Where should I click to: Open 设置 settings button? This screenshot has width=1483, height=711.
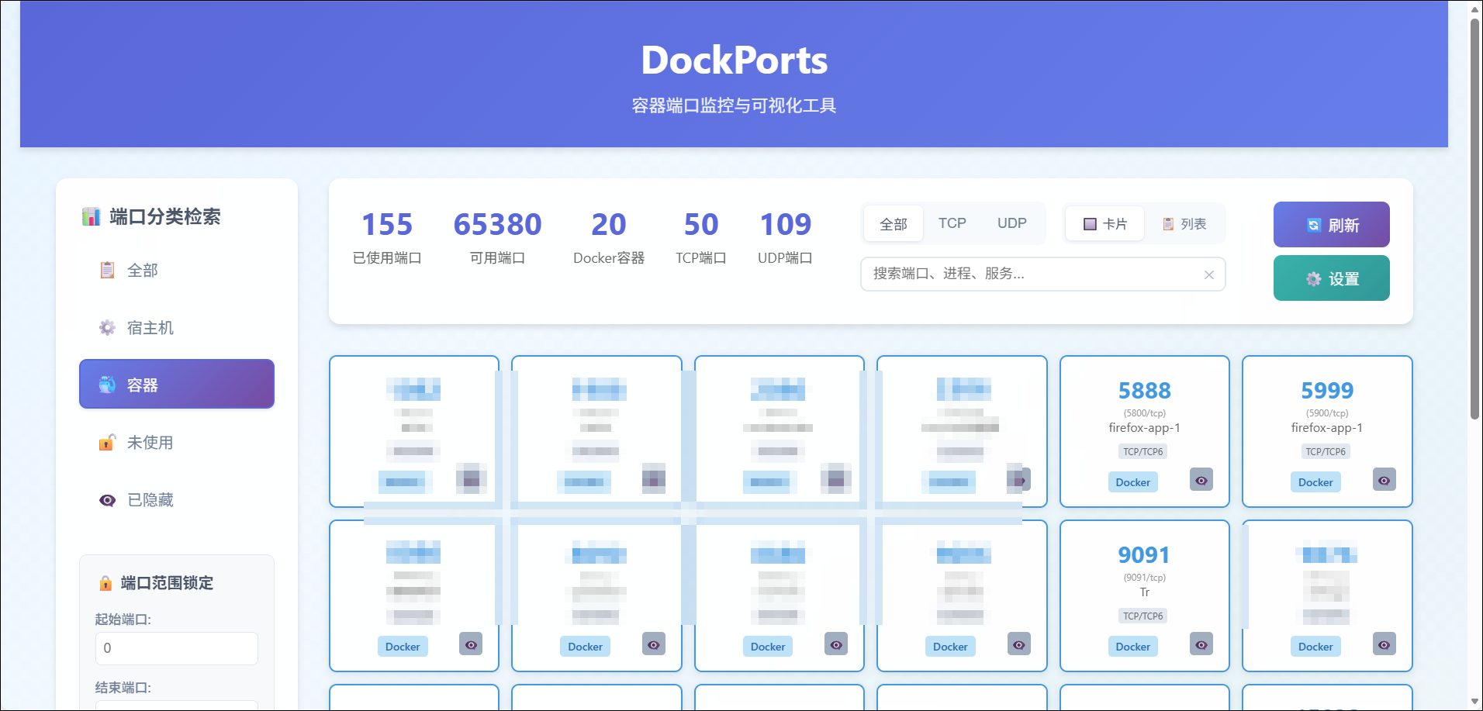[x=1331, y=278]
